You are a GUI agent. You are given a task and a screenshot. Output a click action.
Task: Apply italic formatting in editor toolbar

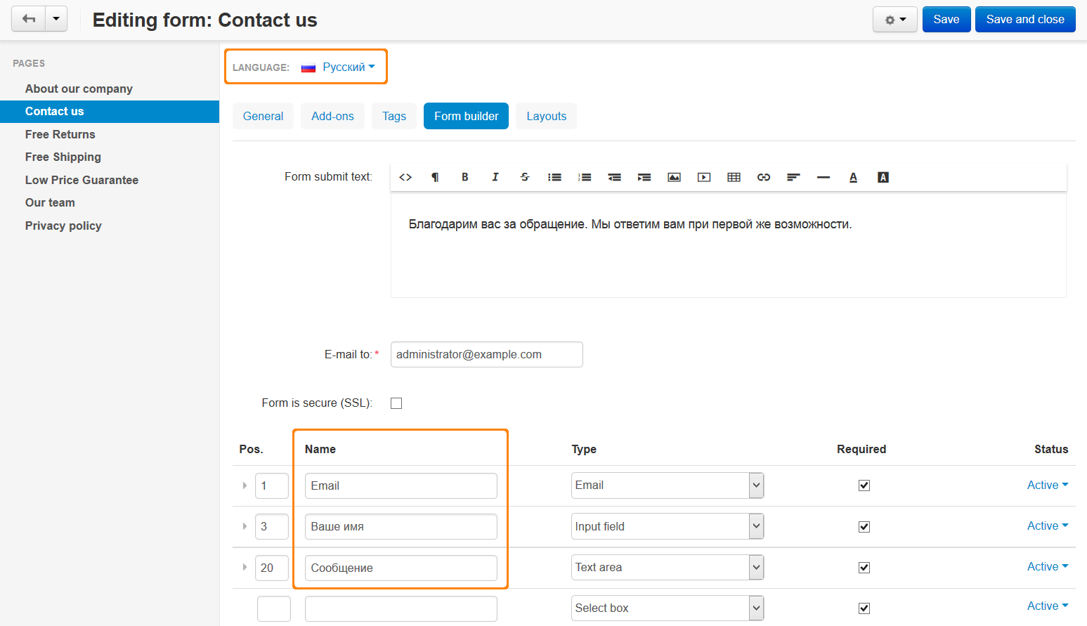coord(495,177)
